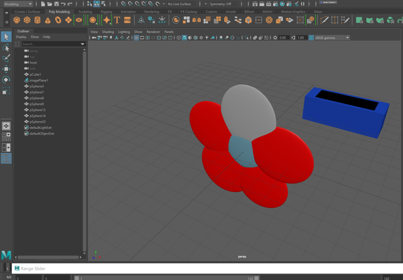The height and width of the screenshot is (280, 403).
Task: Open the Outliner Display menu
Action: (x=21, y=37)
